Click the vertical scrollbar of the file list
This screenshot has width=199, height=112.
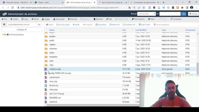tap(197, 68)
